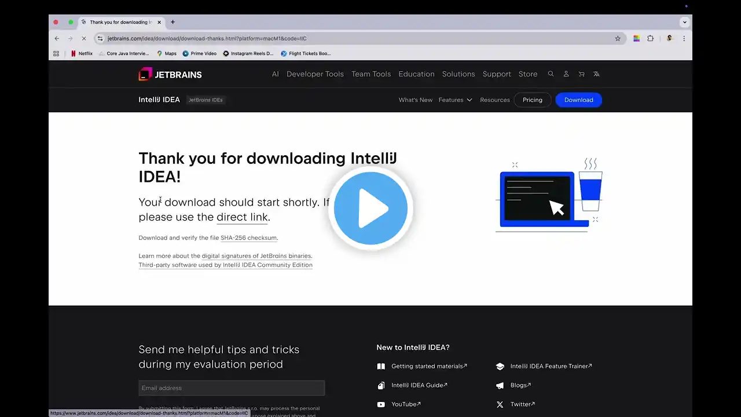741x417 pixels.
Task: Click the IntelliJ IDEA product name
Action: point(159,100)
